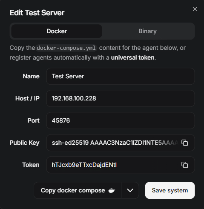The image size is (204, 209).
Task: Click the Name label
Action: (x=31, y=76)
